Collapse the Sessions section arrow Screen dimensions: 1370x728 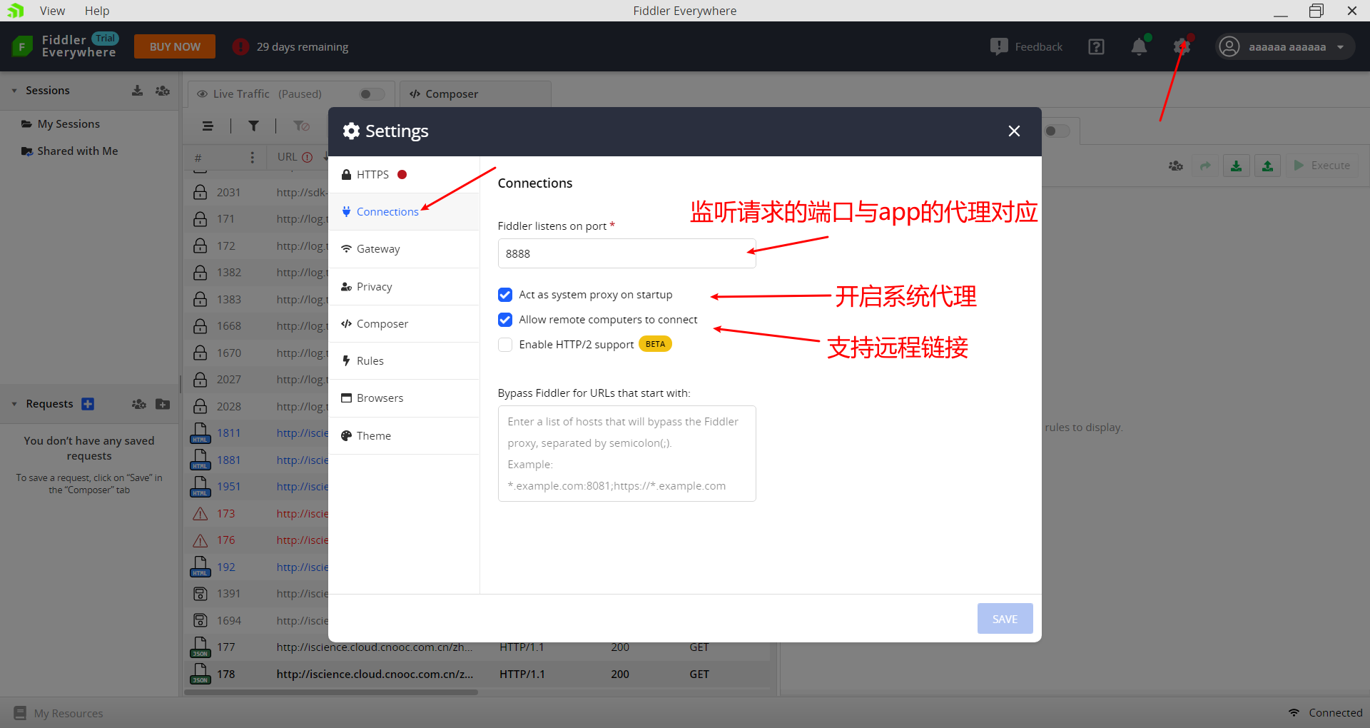point(14,91)
